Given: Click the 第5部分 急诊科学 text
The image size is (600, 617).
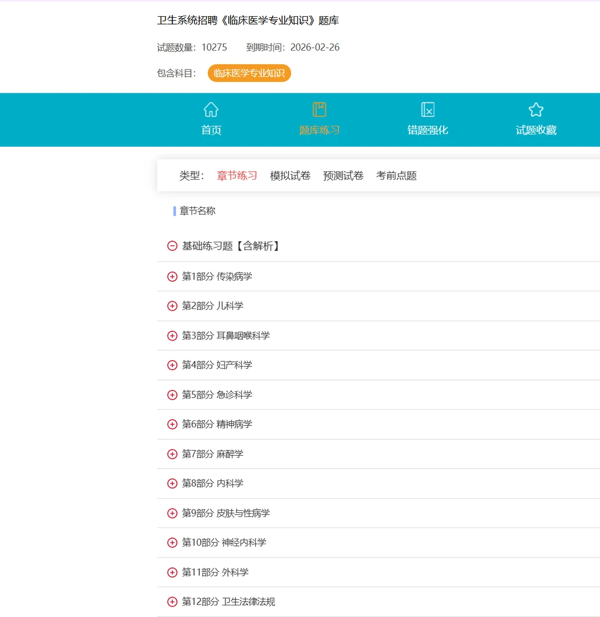Looking at the screenshot, I should tap(217, 395).
